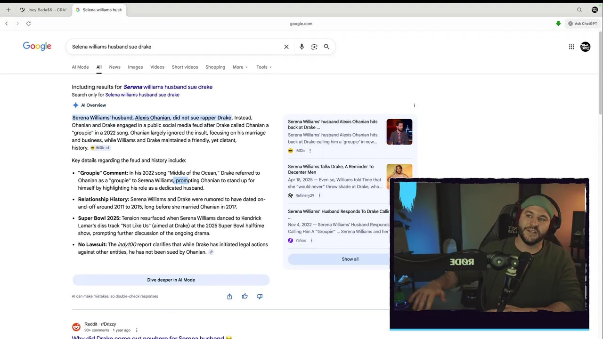Click the Refinery29 article thumbnail image
The image size is (603, 339).
click(399, 171)
